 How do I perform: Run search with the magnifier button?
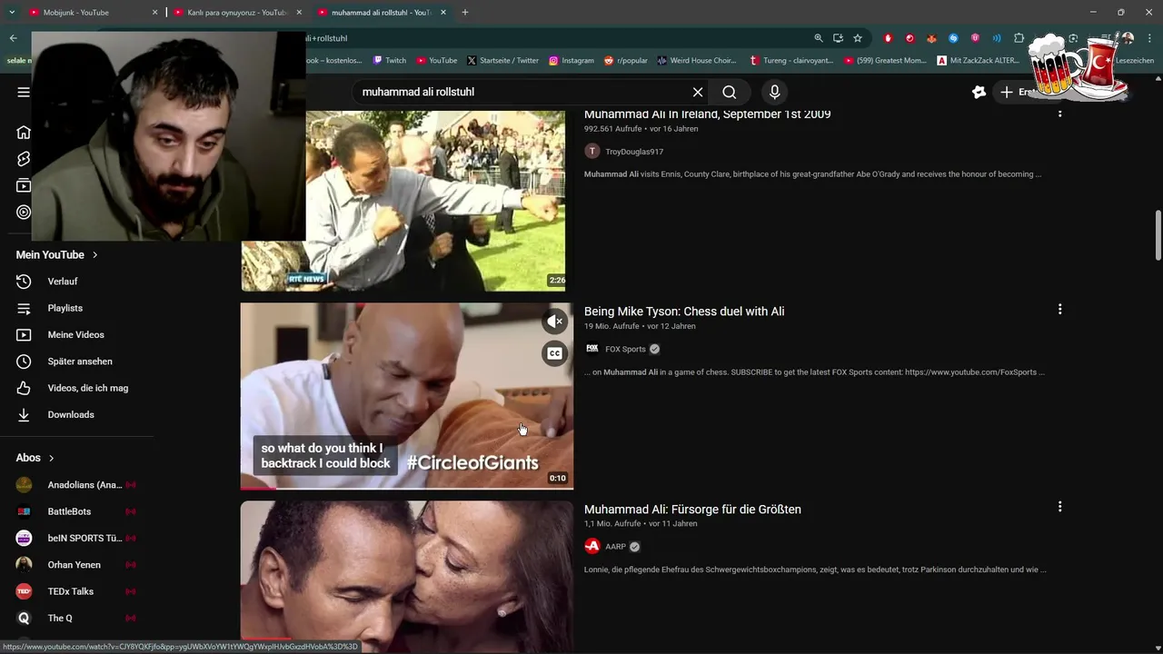(x=730, y=92)
